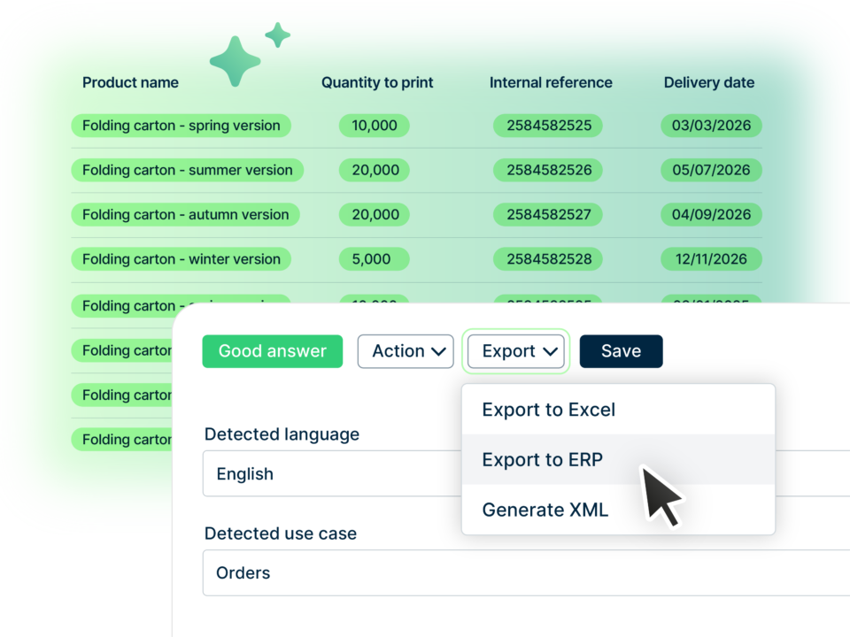The height and width of the screenshot is (637, 850).
Task: Click the Product name column header
Action: point(130,83)
